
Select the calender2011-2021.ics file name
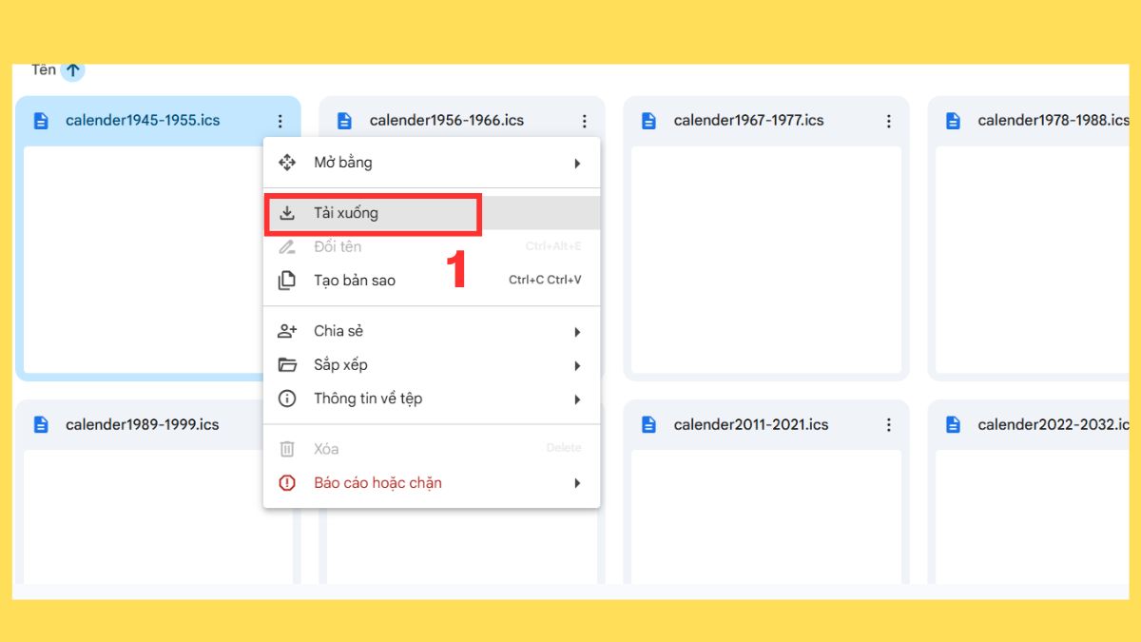coord(751,425)
